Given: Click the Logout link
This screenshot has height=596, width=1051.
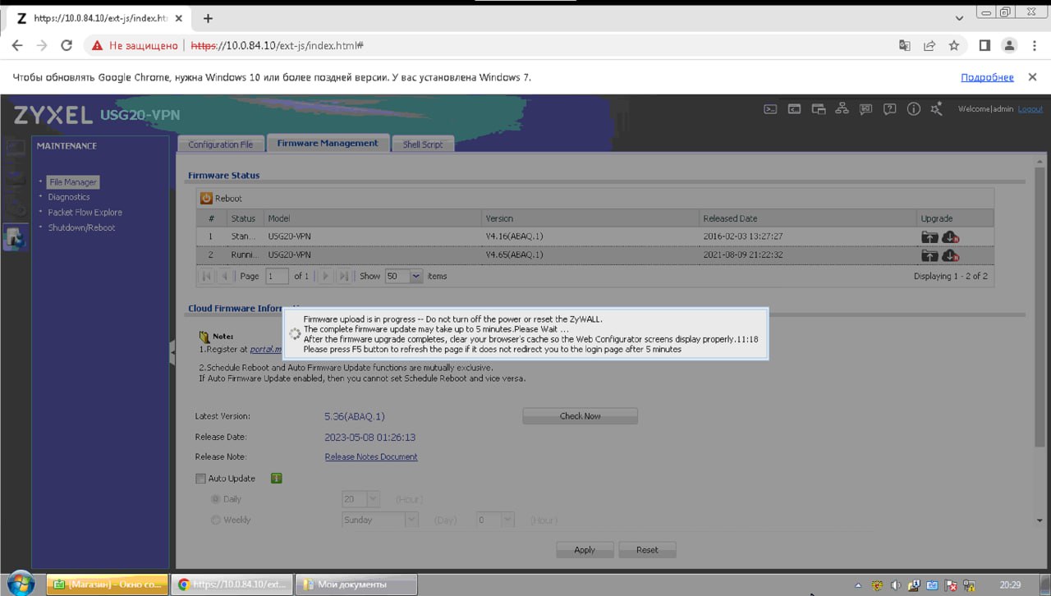Looking at the screenshot, I should click(x=1030, y=109).
